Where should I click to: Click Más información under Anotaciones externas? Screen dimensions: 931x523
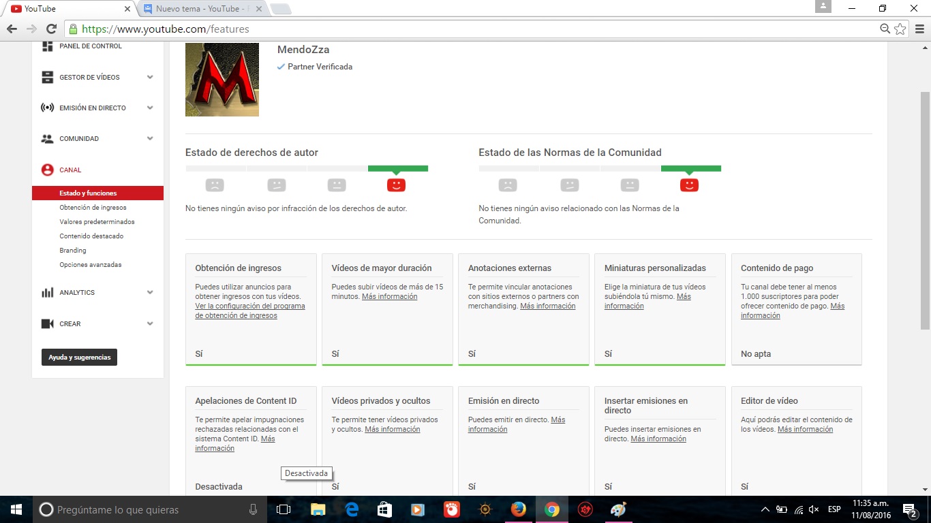[x=547, y=306]
